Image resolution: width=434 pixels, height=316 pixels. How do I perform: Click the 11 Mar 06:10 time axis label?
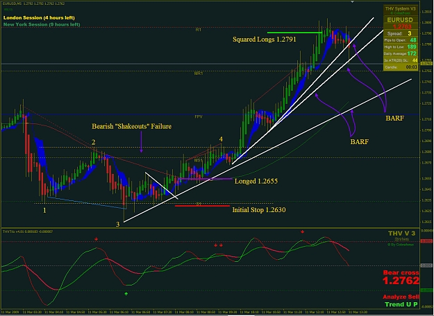(x=119, y=312)
